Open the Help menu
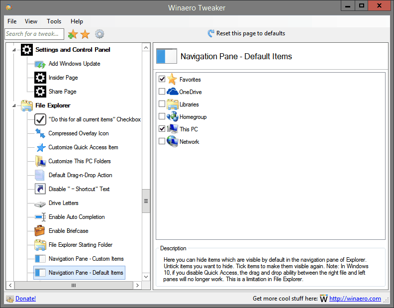This screenshot has width=394, height=308. [77, 21]
